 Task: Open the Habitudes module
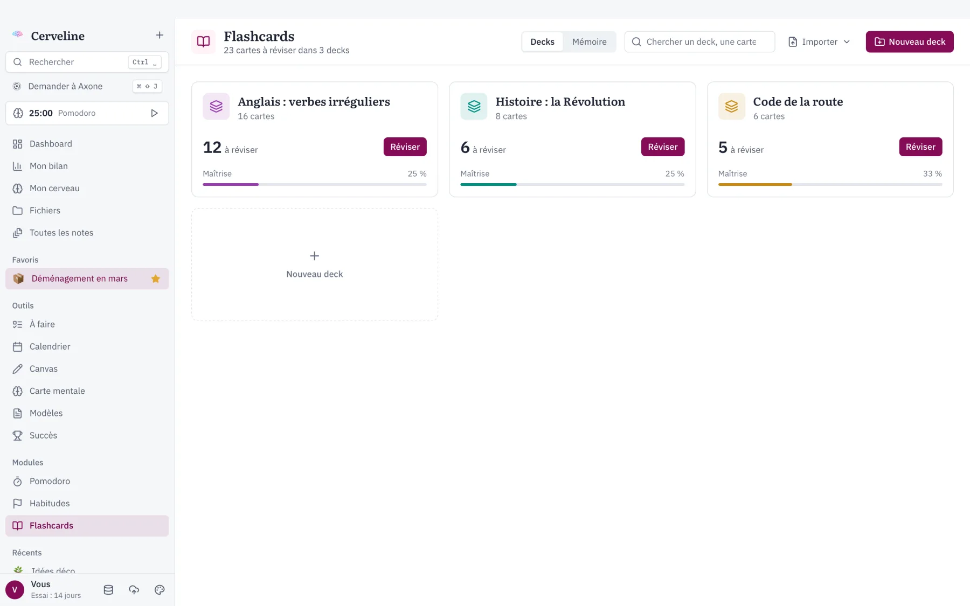(87, 503)
